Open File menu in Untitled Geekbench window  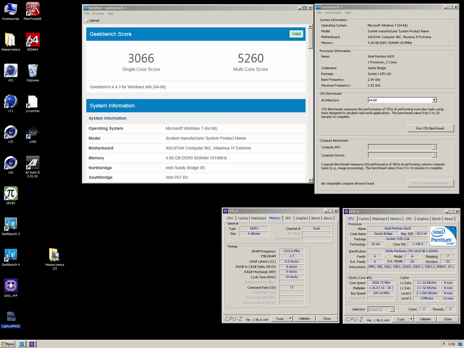tap(87, 14)
